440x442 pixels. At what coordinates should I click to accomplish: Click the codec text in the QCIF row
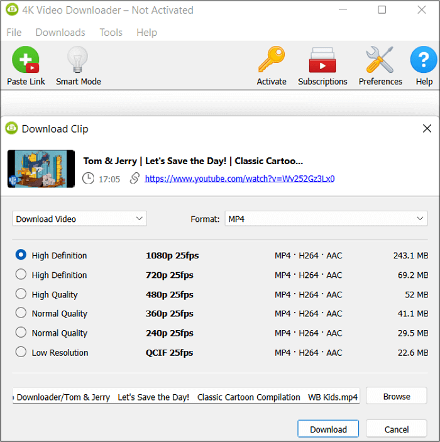click(309, 353)
